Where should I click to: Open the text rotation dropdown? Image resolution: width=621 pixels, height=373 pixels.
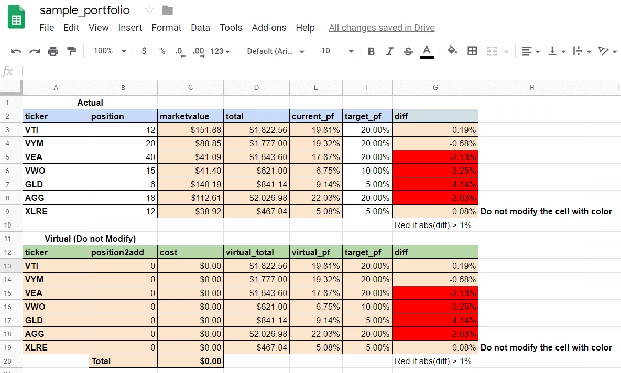pos(607,51)
